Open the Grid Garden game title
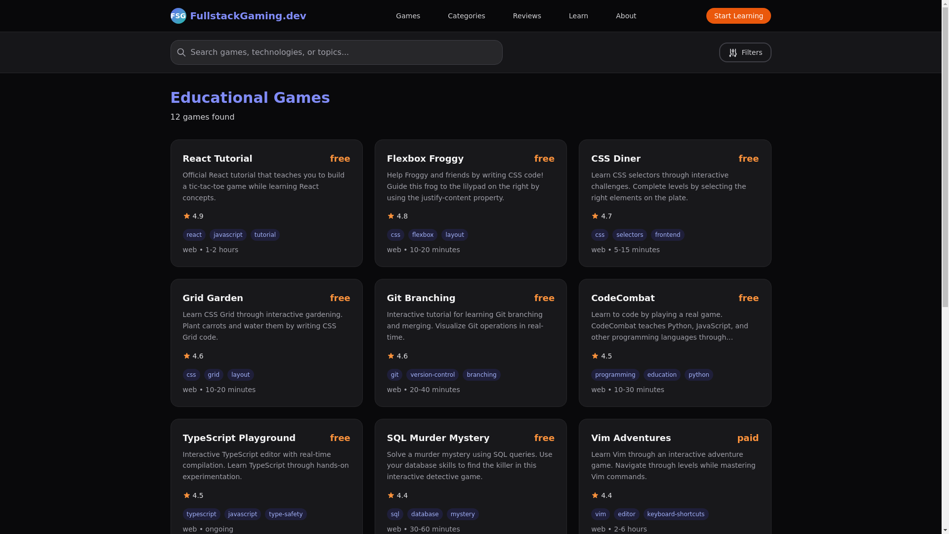Viewport: 949px width, 534px height. point(213,298)
